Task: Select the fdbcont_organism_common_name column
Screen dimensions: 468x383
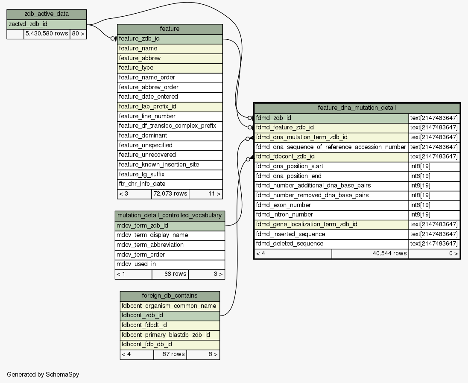Action: [x=170, y=306]
